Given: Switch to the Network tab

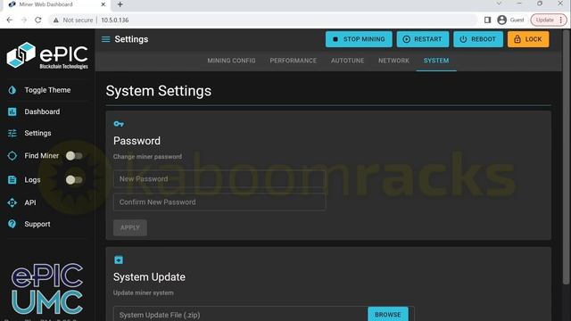Looking at the screenshot, I should pyautogui.click(x=393, y=61).
